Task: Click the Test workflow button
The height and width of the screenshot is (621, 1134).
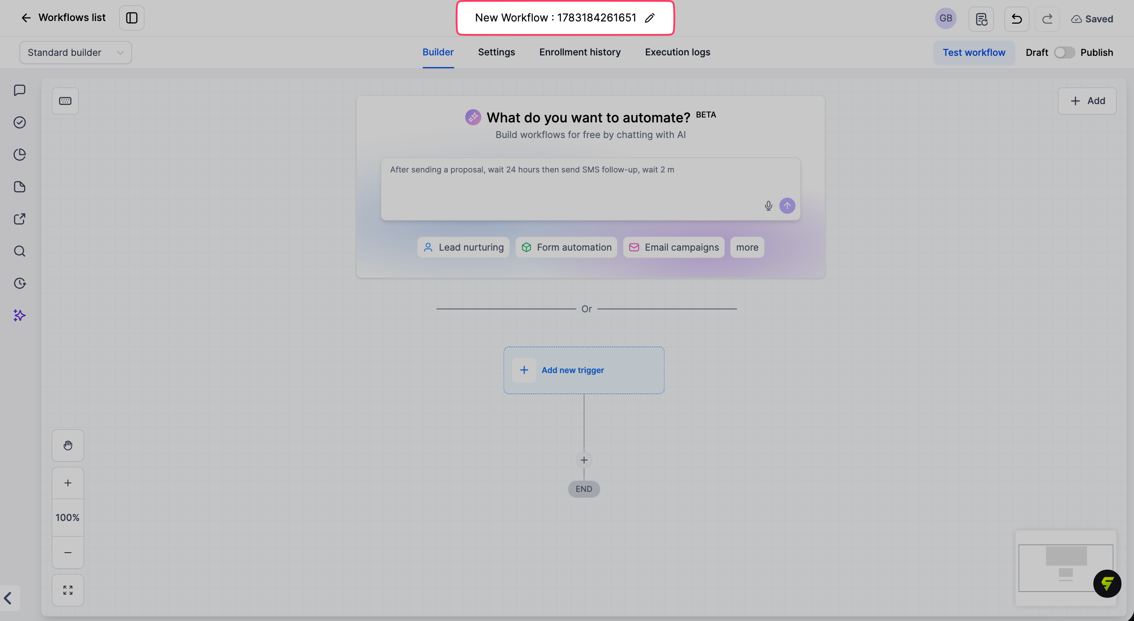Action: tap(974, 53)
